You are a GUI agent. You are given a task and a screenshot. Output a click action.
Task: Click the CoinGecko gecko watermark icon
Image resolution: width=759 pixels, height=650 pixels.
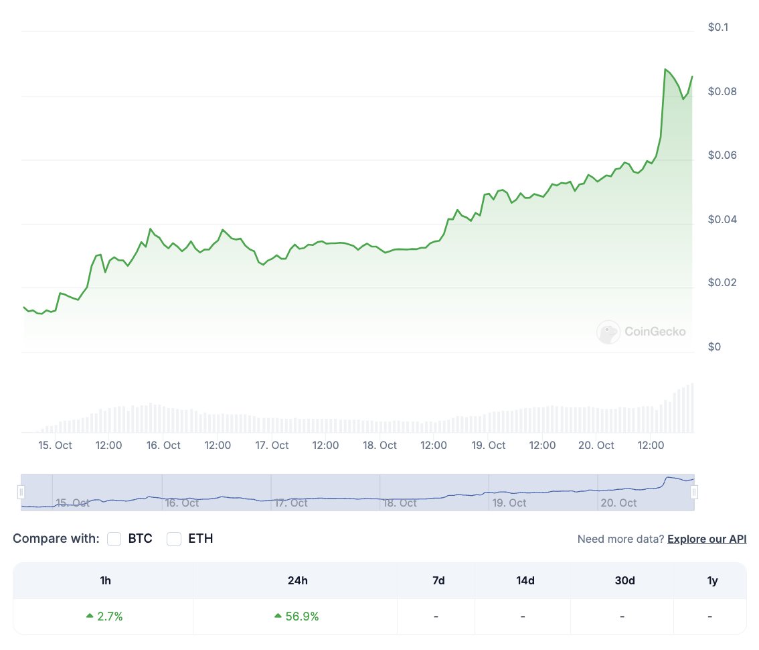click(608, 332)
